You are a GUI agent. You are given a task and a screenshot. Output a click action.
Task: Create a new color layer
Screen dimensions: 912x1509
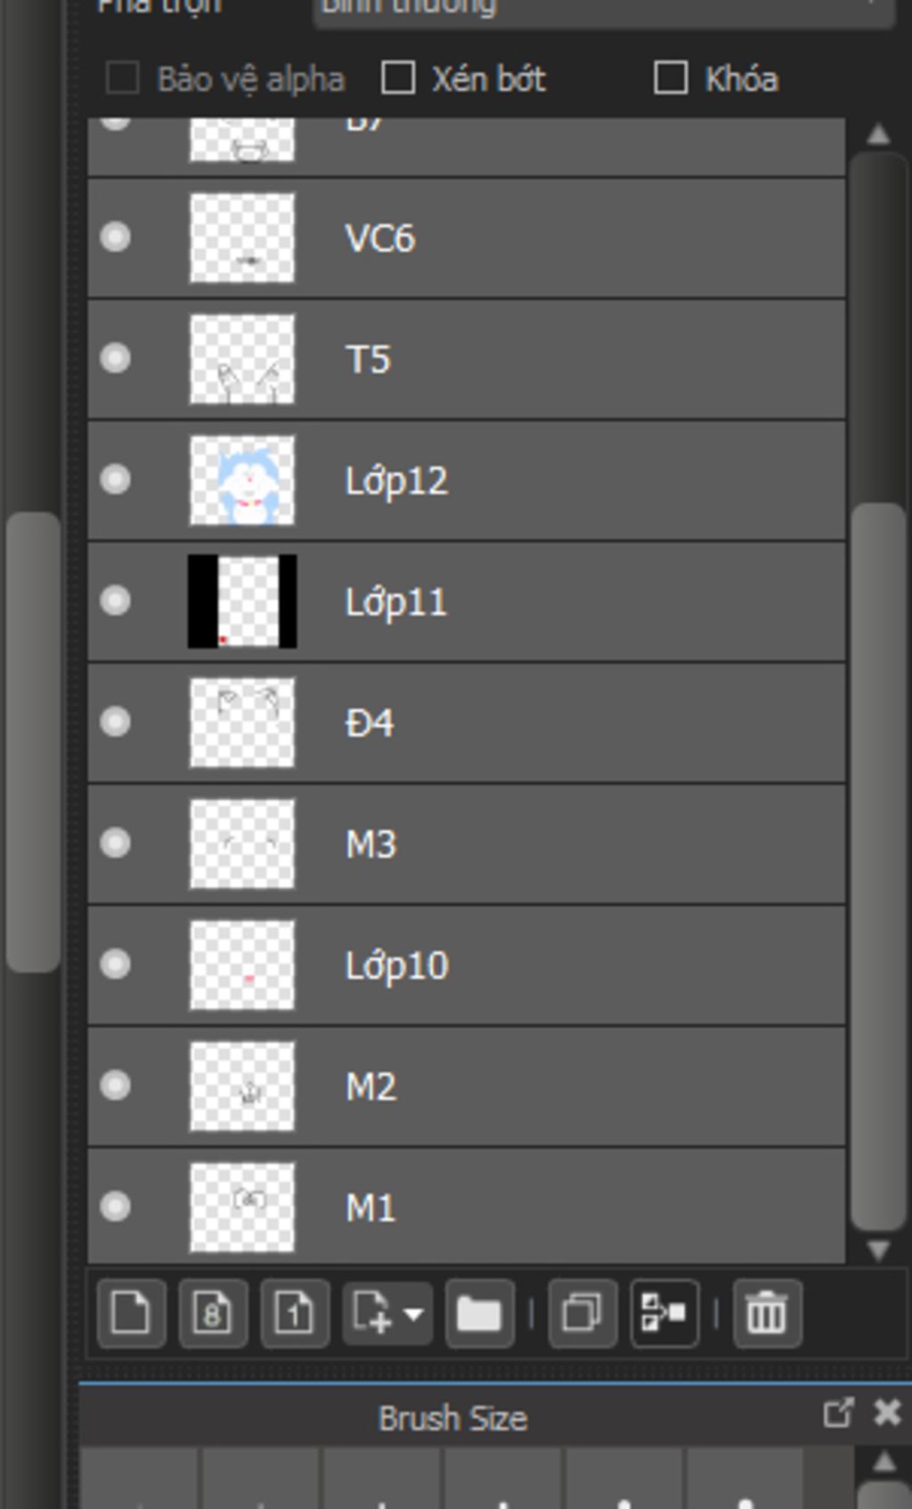[131, 1313]
